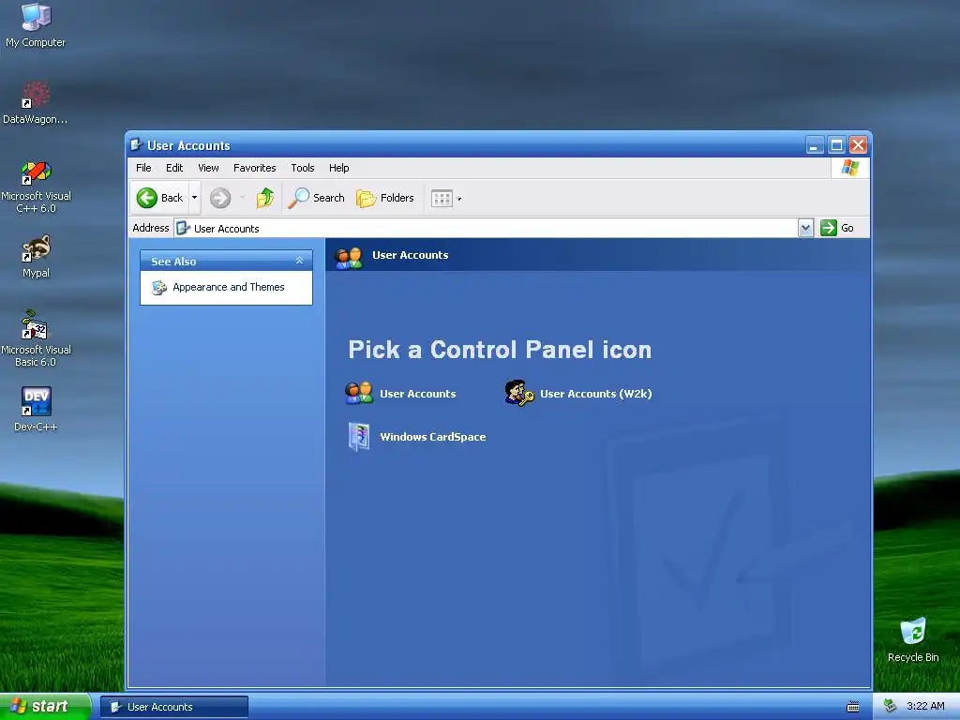Click the User Accounts header banner icon
Screen dimensions: 960x720
point(349,257)
